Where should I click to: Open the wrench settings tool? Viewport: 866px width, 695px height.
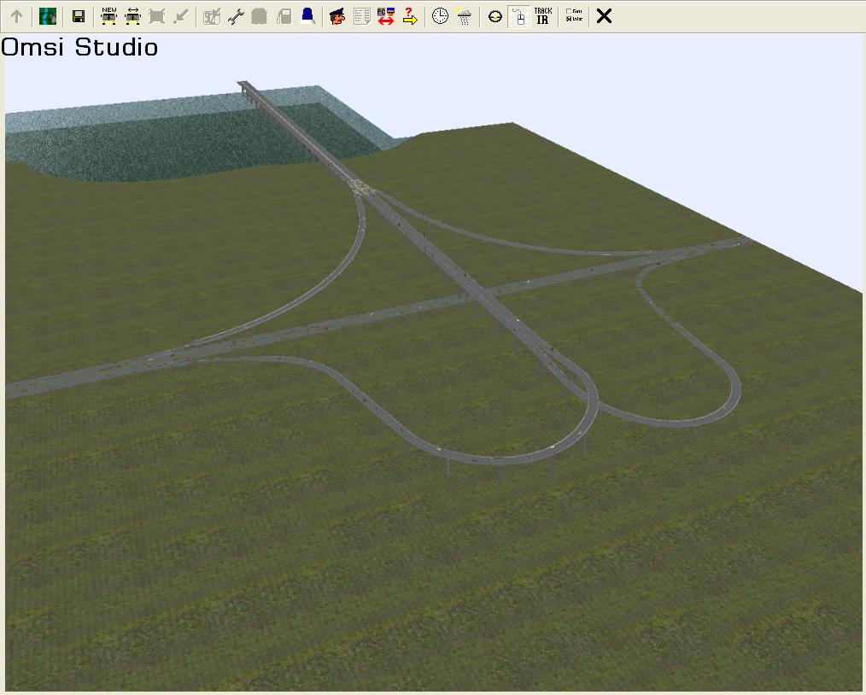tap(236, 16)
